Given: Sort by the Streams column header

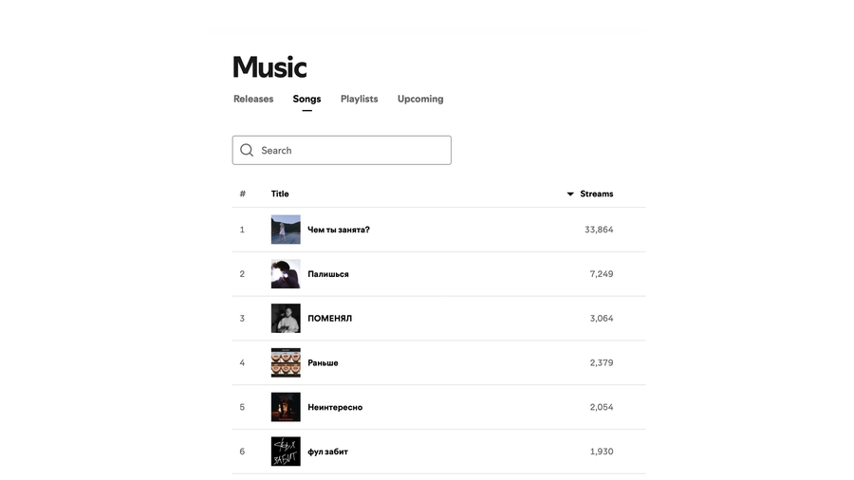Looking at the screenshot, I should tap(597, 194).
